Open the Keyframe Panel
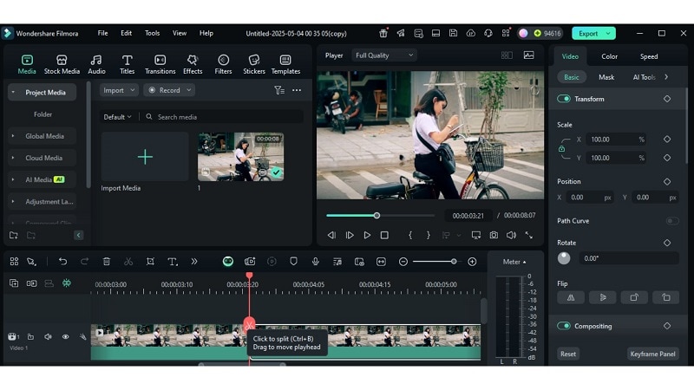The image size is (694, 390). click(652, 354)
